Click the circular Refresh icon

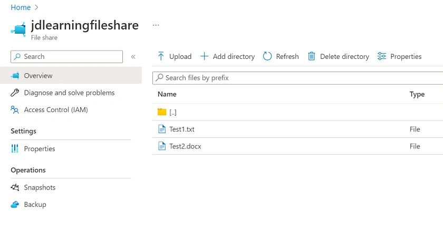267,56
